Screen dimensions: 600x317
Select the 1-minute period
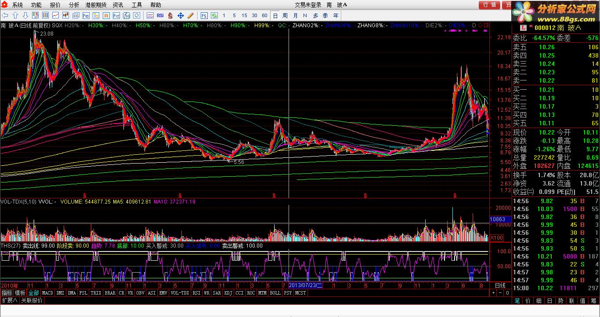[x=224, y=15]
